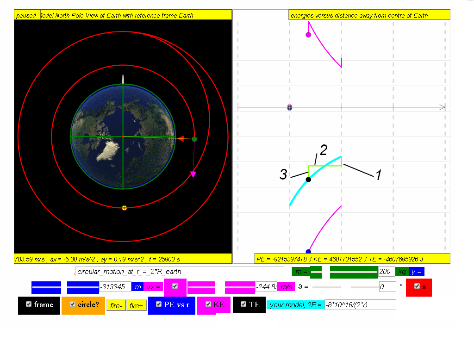Image resolution: width=474 pixels, height=354 pixels.
Task: Click the magenta dot on upper KE curve
Action: click(x=308, y=35)
